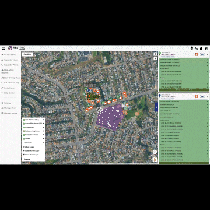
Task: Toggle the Schools layer eye icon
Action: pos(44,139)
